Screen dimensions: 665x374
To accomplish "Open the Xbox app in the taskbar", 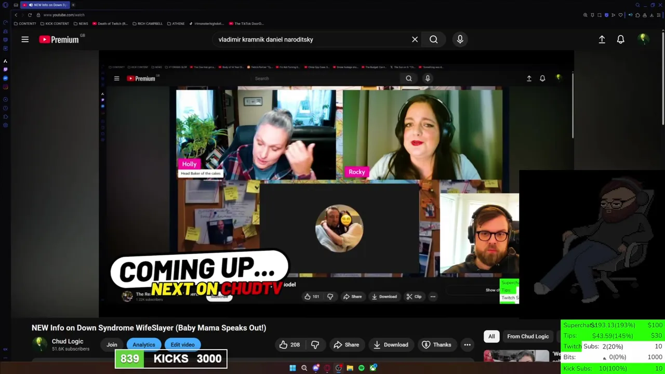I will 373,368.
